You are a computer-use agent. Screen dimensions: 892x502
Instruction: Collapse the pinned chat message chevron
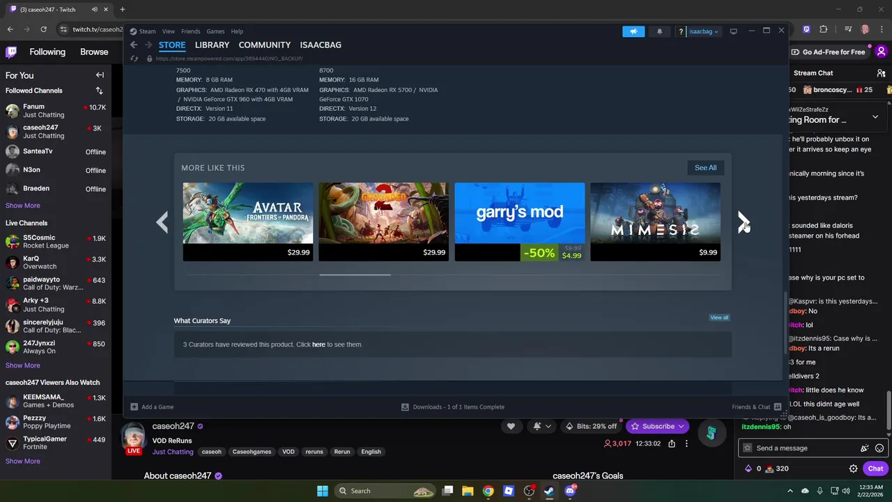[x=875, y=116]
